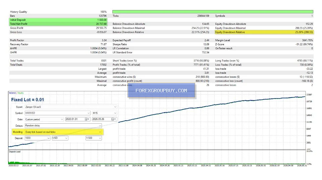
Task: Click the Gross Loss value -8 856.07
Action: [x=102, y=32]
